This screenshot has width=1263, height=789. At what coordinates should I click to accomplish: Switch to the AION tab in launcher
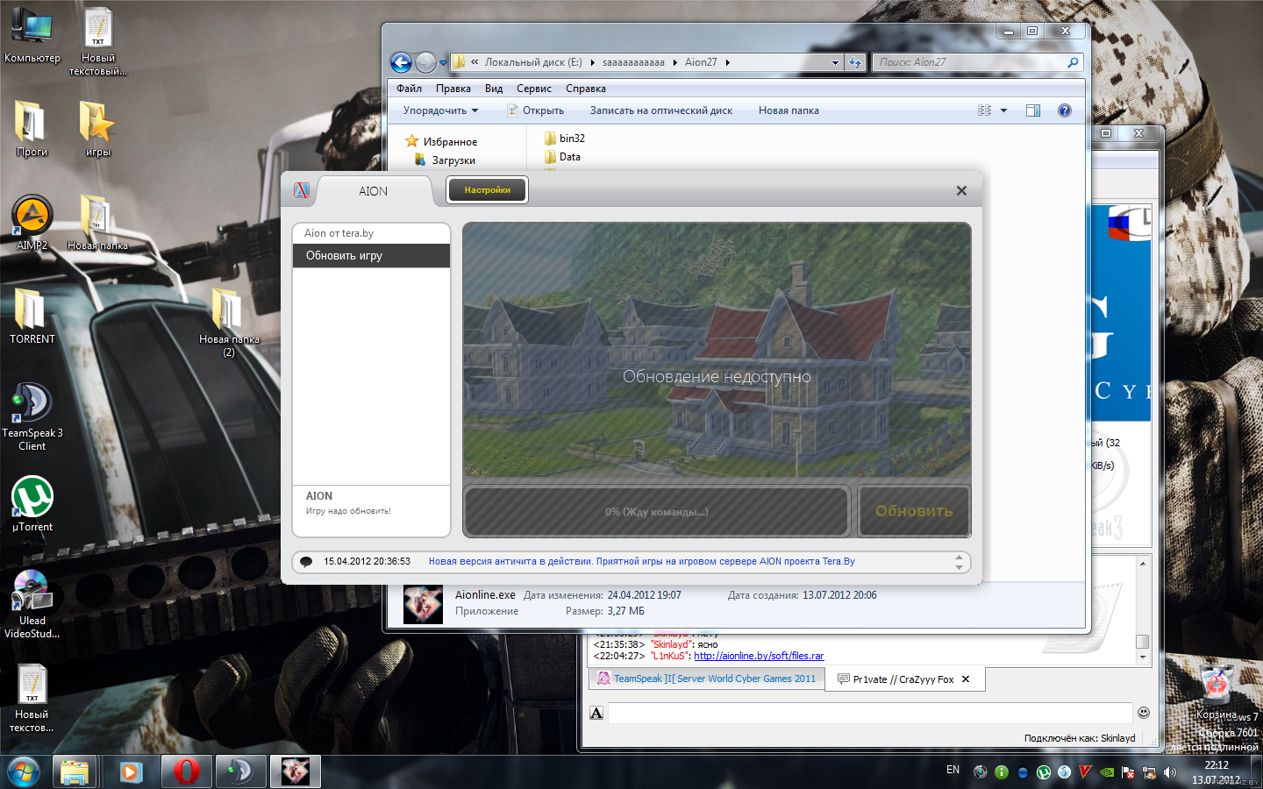(x=374, y=191)
